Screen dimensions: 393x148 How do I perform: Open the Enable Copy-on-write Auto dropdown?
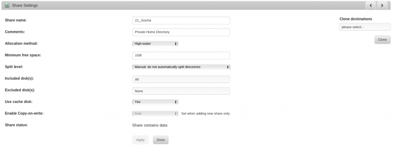155,114
